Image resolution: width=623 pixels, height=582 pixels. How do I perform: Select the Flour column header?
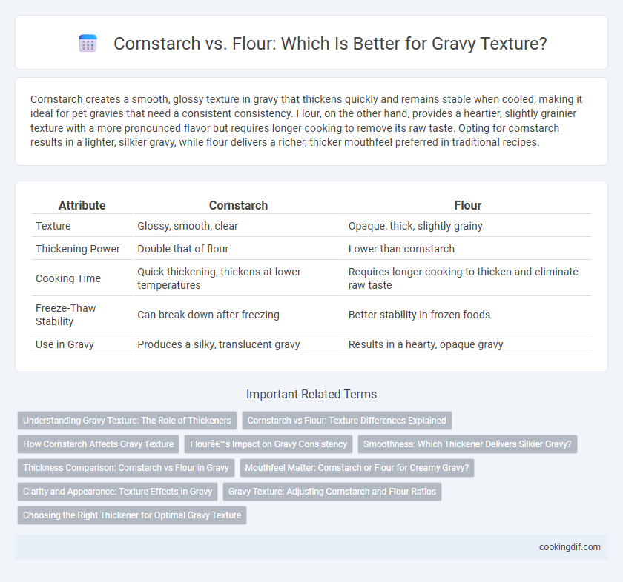click(468, 205)
